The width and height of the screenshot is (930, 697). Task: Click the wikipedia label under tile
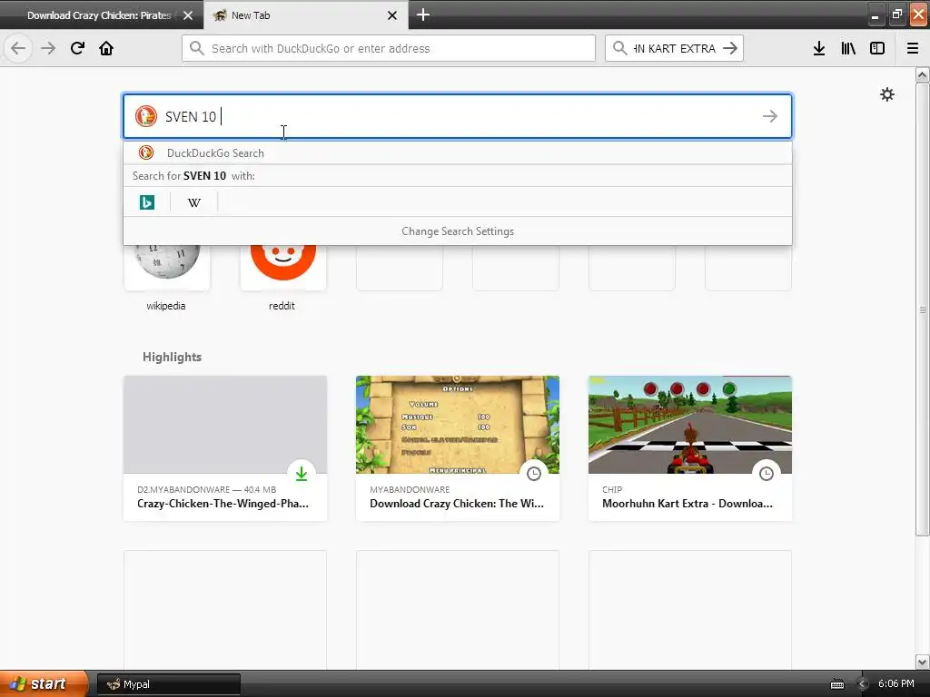pos(166,306)
